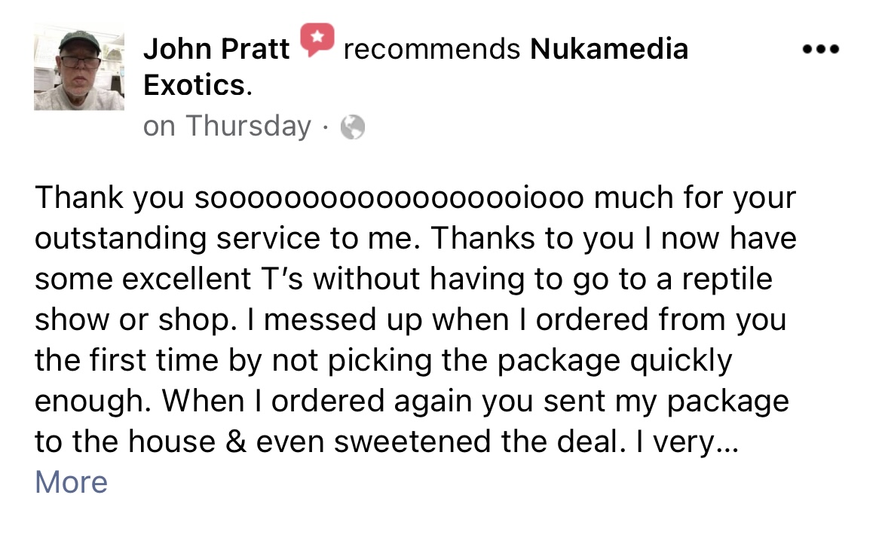Click the 'outstanding service to me' line

(415, 238)
